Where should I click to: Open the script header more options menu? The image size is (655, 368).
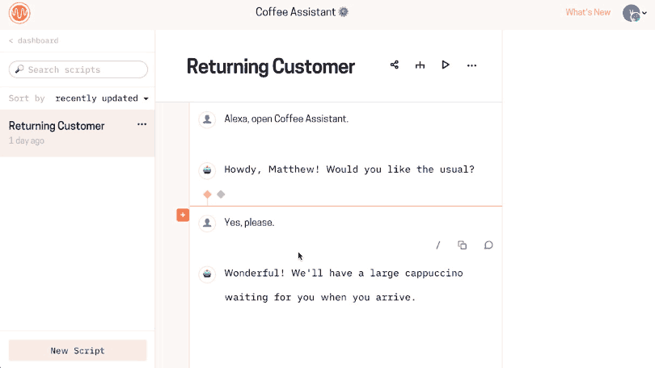coord(471,65)
